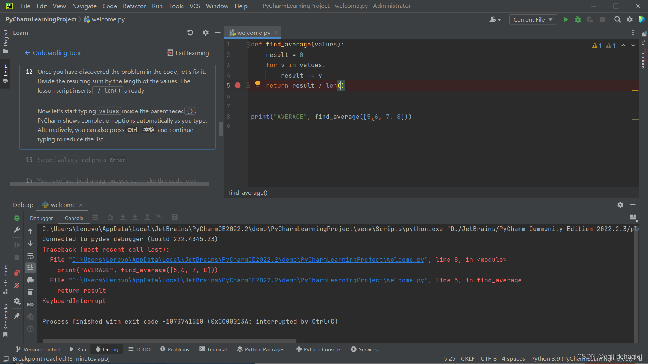Open second traceback file link line 5
648x364 pixels.
pyautogui.click(x=248, y=280)
